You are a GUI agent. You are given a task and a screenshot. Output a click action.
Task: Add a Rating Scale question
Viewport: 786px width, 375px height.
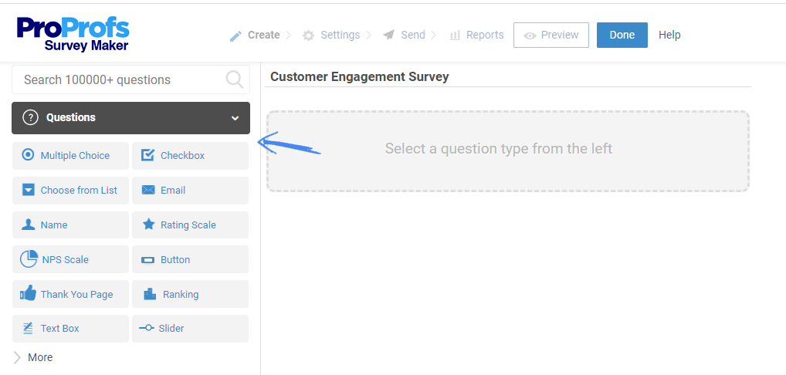191,225
